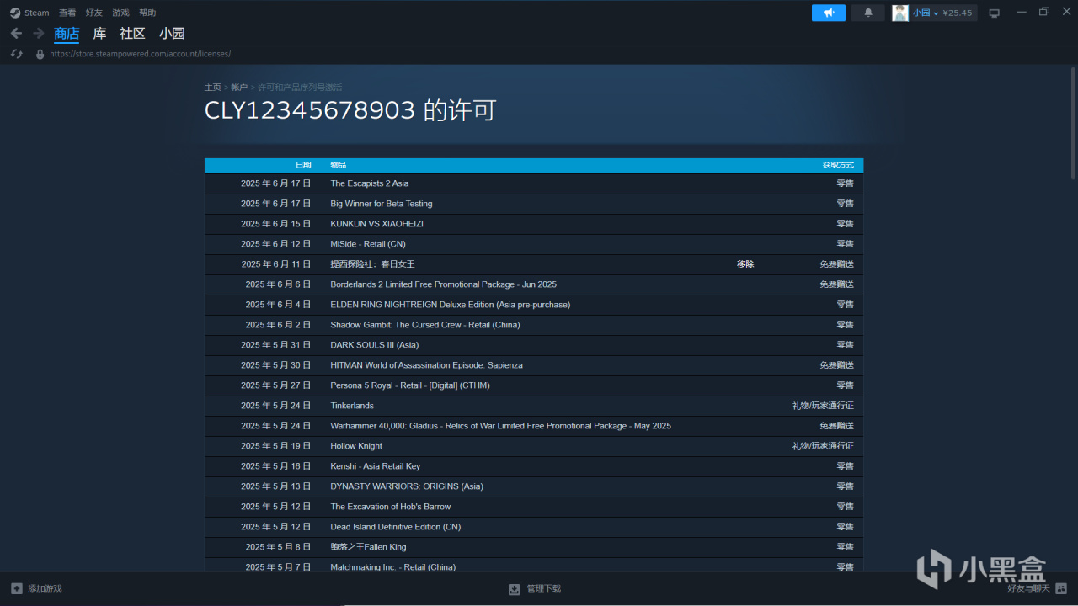Select Tinkerlands entry
Screen dimensions: 1078x606
352,406
